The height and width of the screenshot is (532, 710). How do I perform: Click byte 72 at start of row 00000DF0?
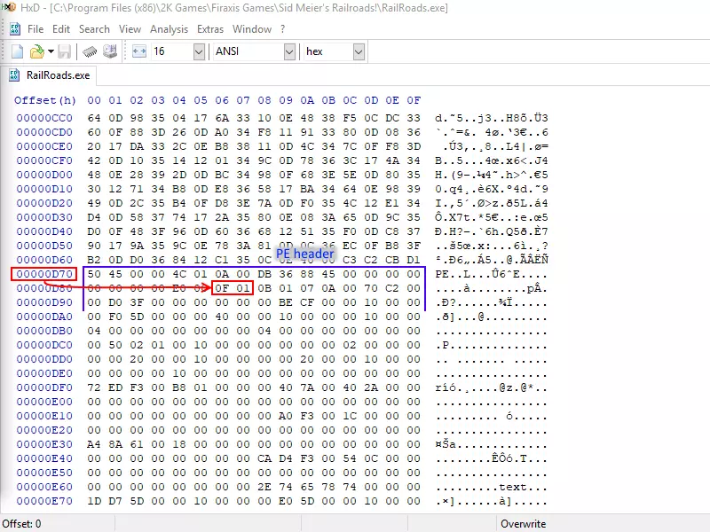coord(94,387)
